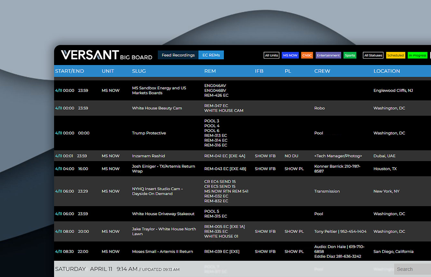Click the LOCATION column header
431x277 pixels.
point(387,71)
